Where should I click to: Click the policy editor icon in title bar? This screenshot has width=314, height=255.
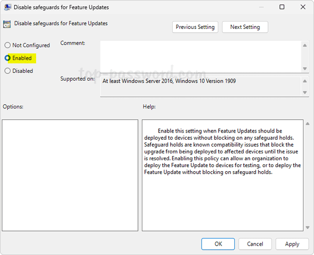pos(7,7)
